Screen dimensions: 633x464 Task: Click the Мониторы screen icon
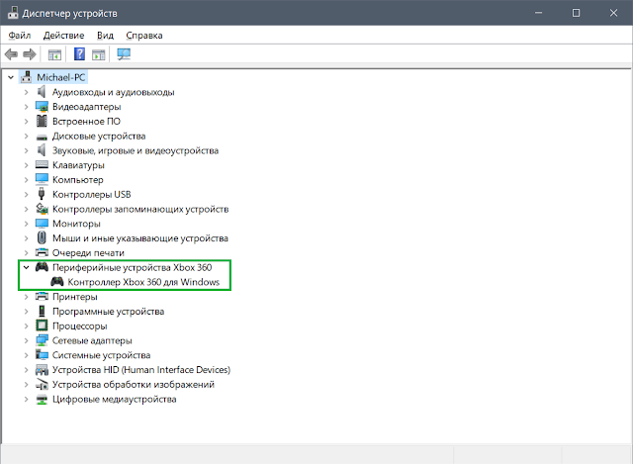click(42, 224)
